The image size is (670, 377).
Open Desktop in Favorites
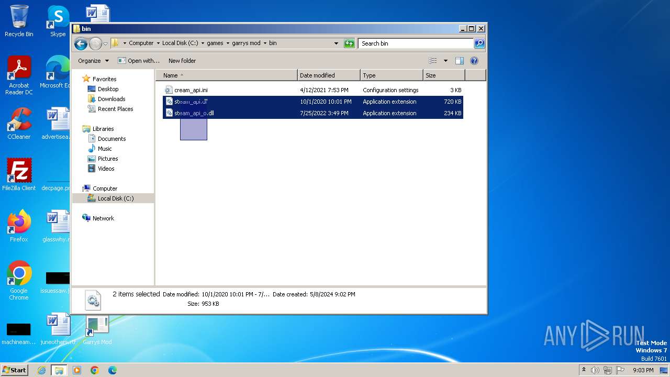click(108, 89)
